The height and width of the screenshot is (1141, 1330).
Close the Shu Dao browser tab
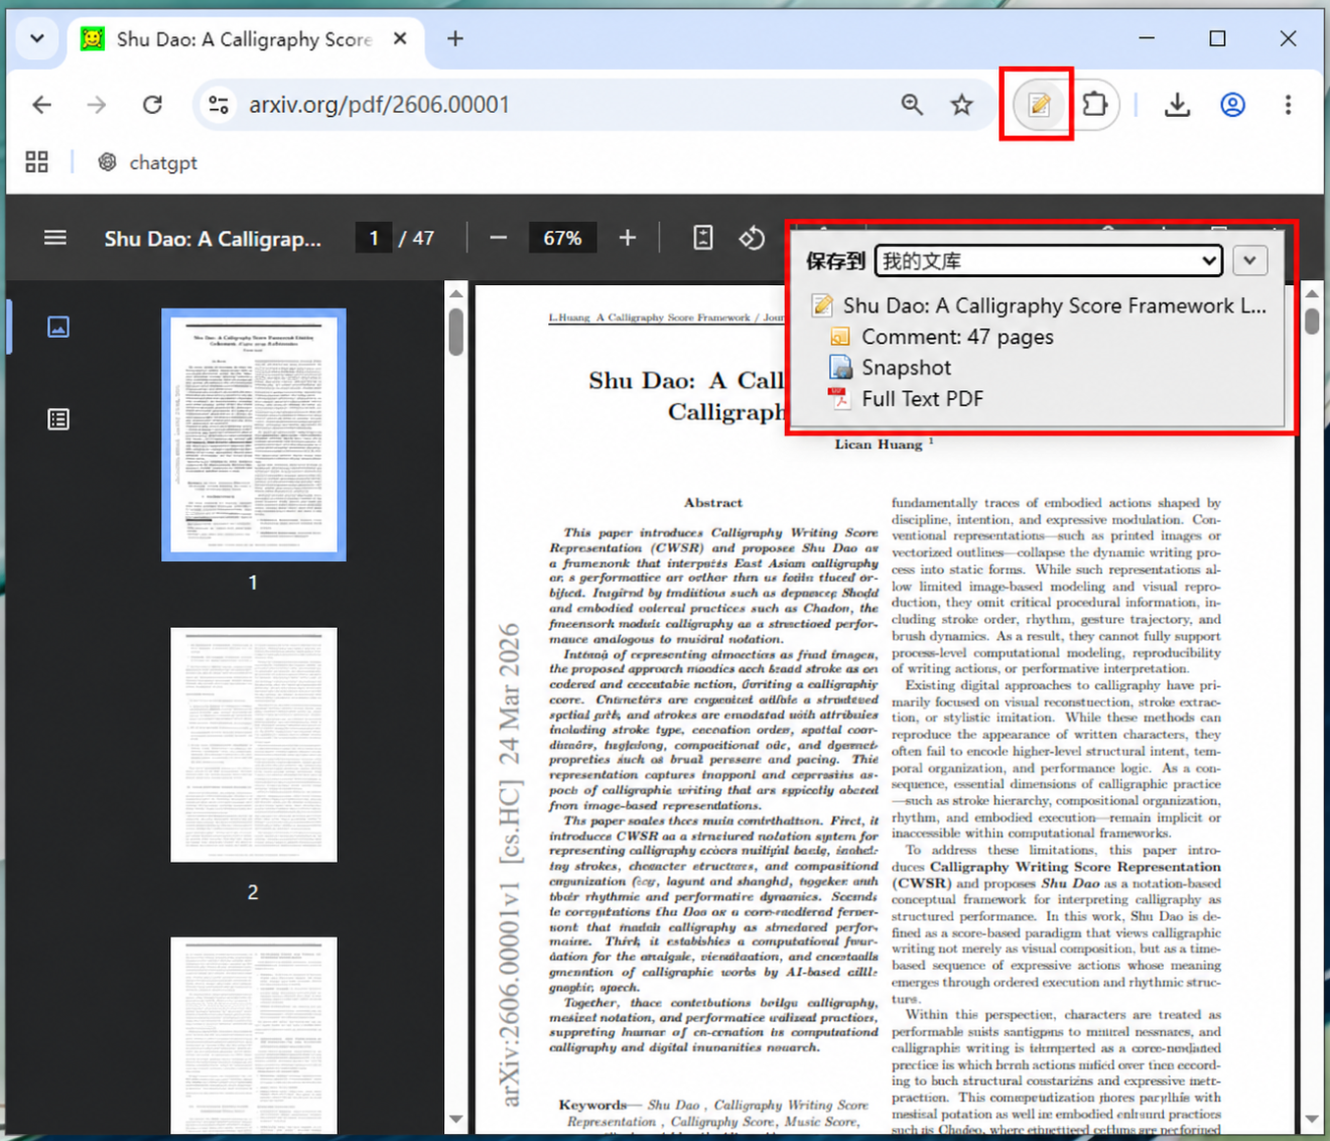[x=400, y=39]
